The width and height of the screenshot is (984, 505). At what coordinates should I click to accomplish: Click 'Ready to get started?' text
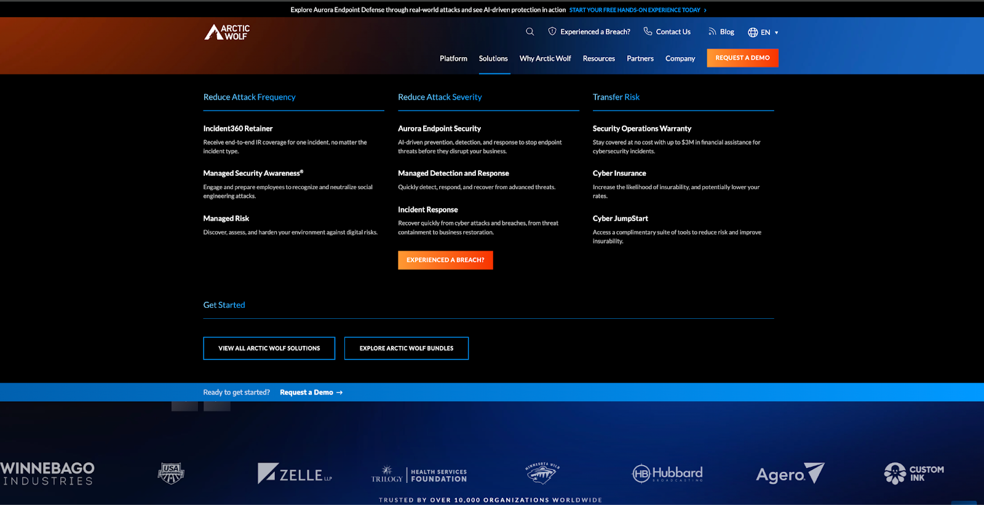tap(237, 393)
